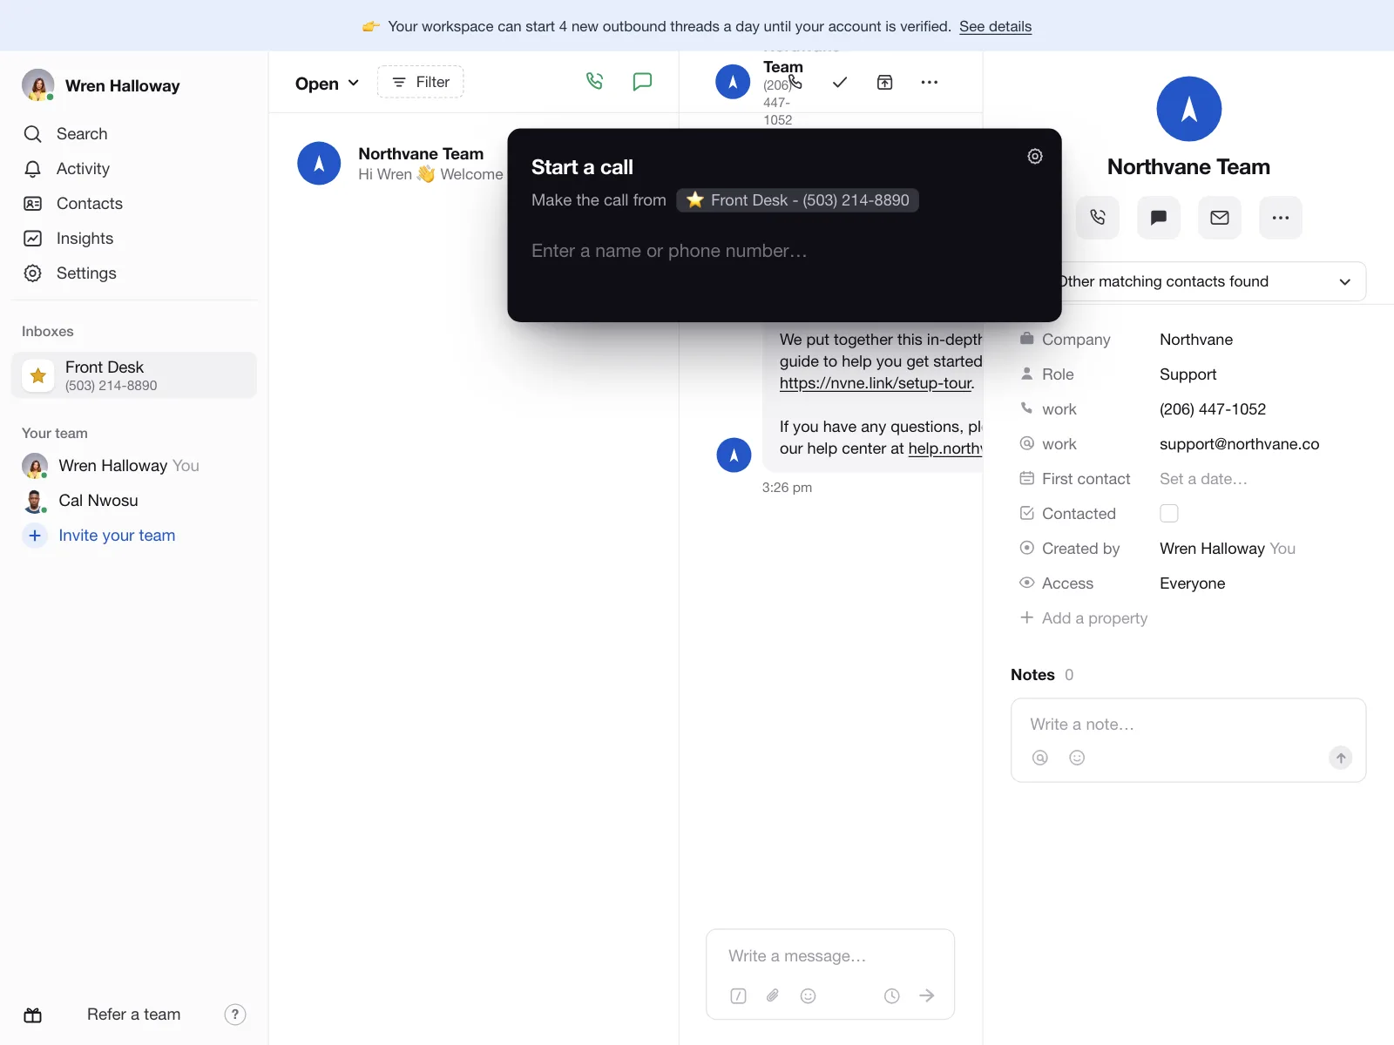Attach a file to the message

click(773, 995)
